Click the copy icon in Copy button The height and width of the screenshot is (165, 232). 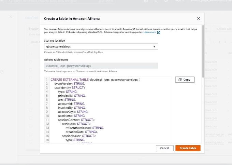[x=180, y=80]
